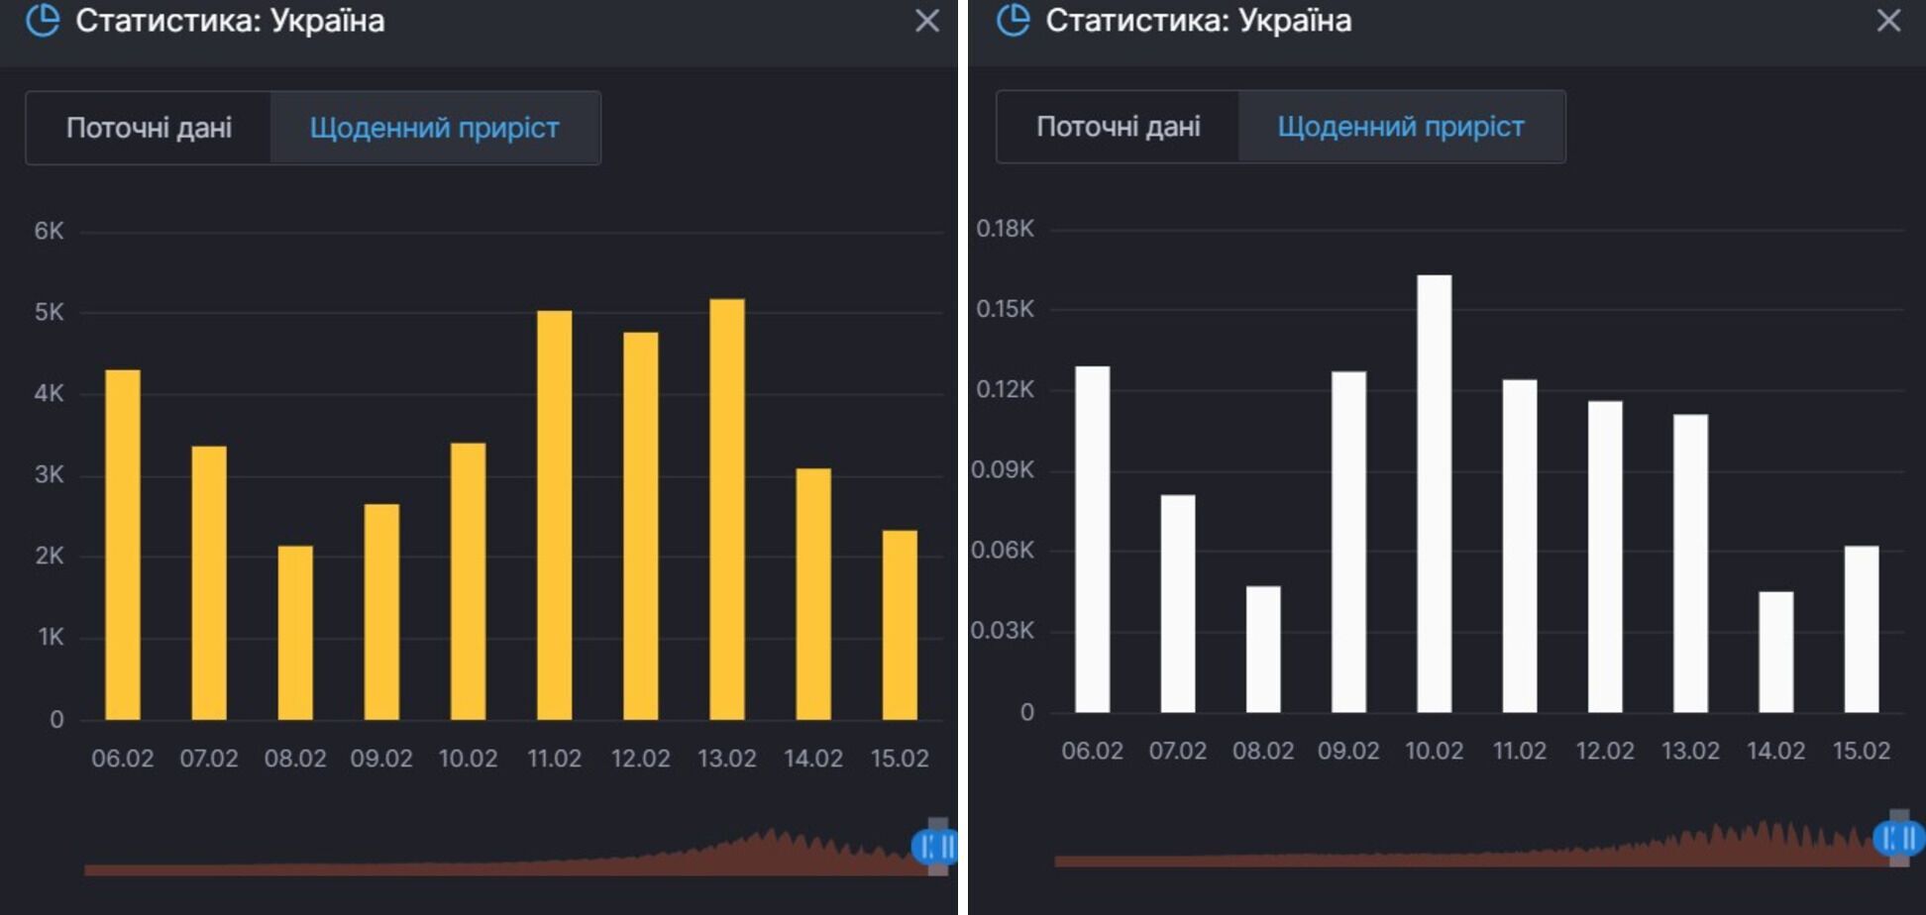Viewport: 1926px width, 915px height.
Task: Select the yellow bar for 14.02
Action: click(x=813, y=594)
